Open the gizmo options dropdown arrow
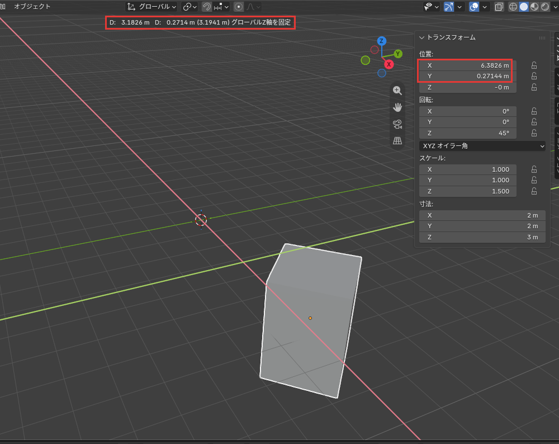This screenshot has width=559, height=444. point(459,7)
